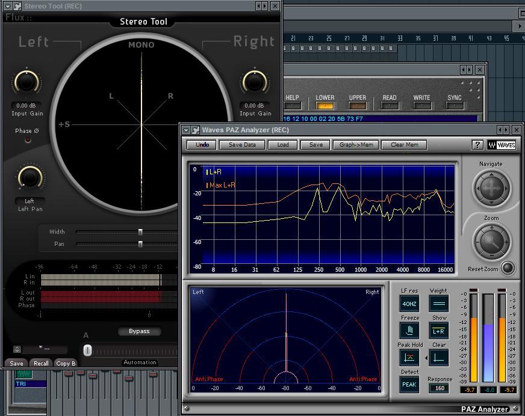
Task: Click the A/B Automation morph slider handle
Action: tap(87, 350)
